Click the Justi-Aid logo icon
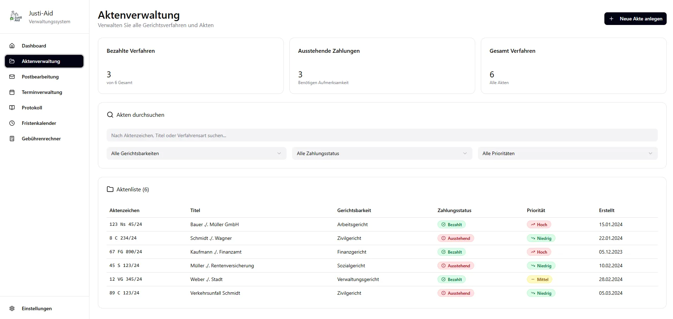Screen dimensions: 673x319 click(x=16, y=17)
